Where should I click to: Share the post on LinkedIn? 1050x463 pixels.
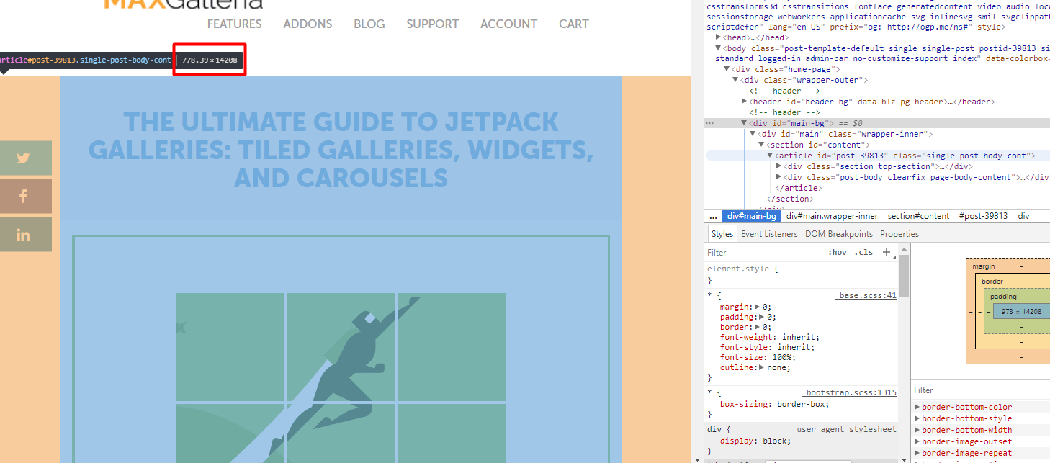tap(25, 233)
